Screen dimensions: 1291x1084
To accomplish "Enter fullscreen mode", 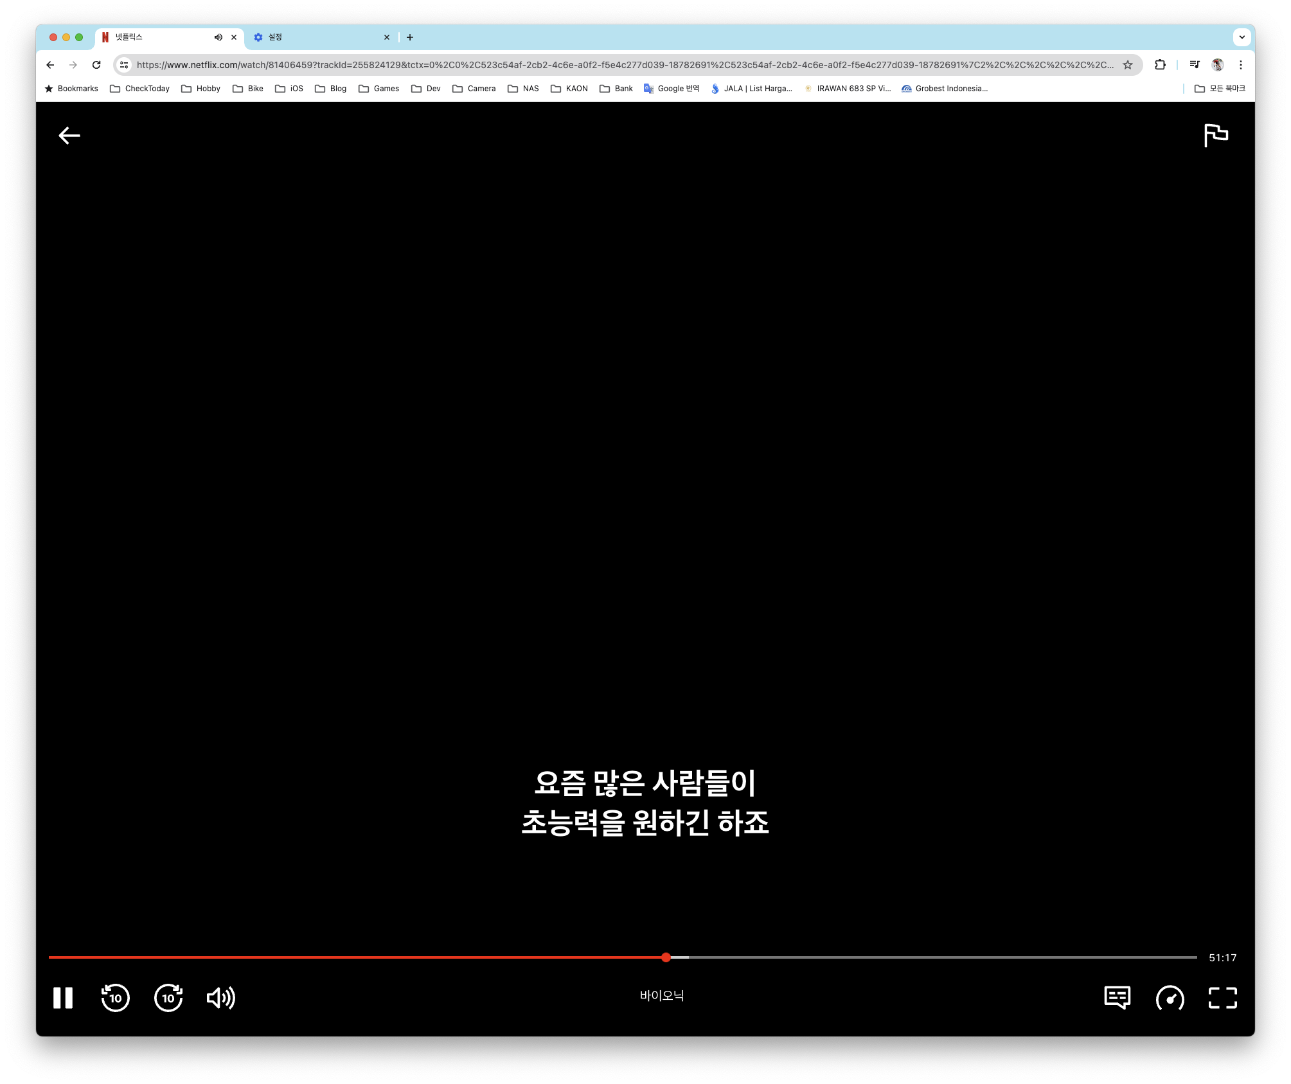I will [x=1222, y=998].
